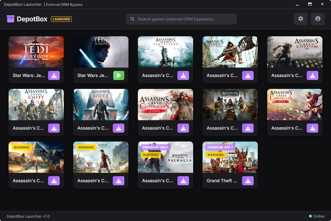This screenshot has width=331, height=221.
Task: Maximize the DepotBox Launcher window
Action: [310, 4]
